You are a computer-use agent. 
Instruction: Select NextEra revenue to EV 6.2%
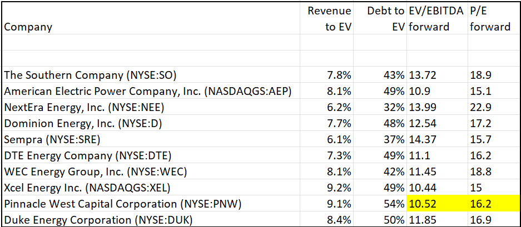click(x=326, y=107)
